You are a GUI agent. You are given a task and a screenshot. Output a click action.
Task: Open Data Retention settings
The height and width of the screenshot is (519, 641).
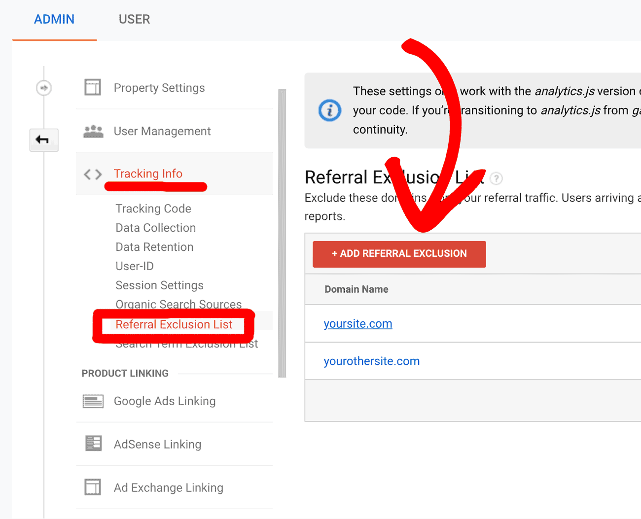click(x=154, y=247)
